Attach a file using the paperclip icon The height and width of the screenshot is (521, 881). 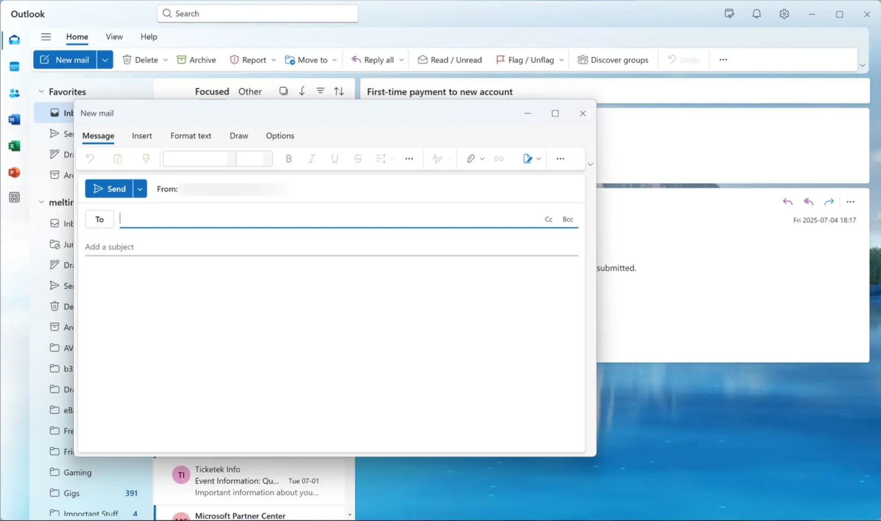click(x=471, y=158)
